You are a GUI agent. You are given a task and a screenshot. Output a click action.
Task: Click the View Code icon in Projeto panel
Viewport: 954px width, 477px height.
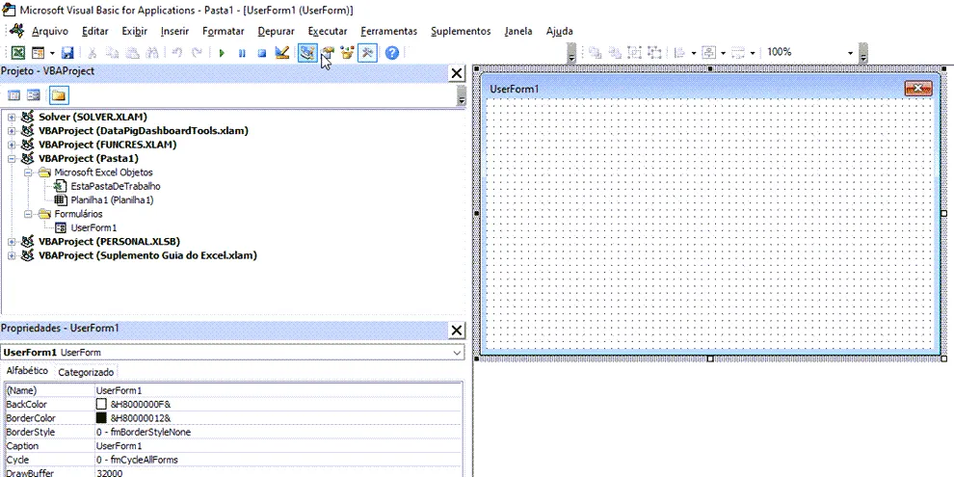(13, 94)
